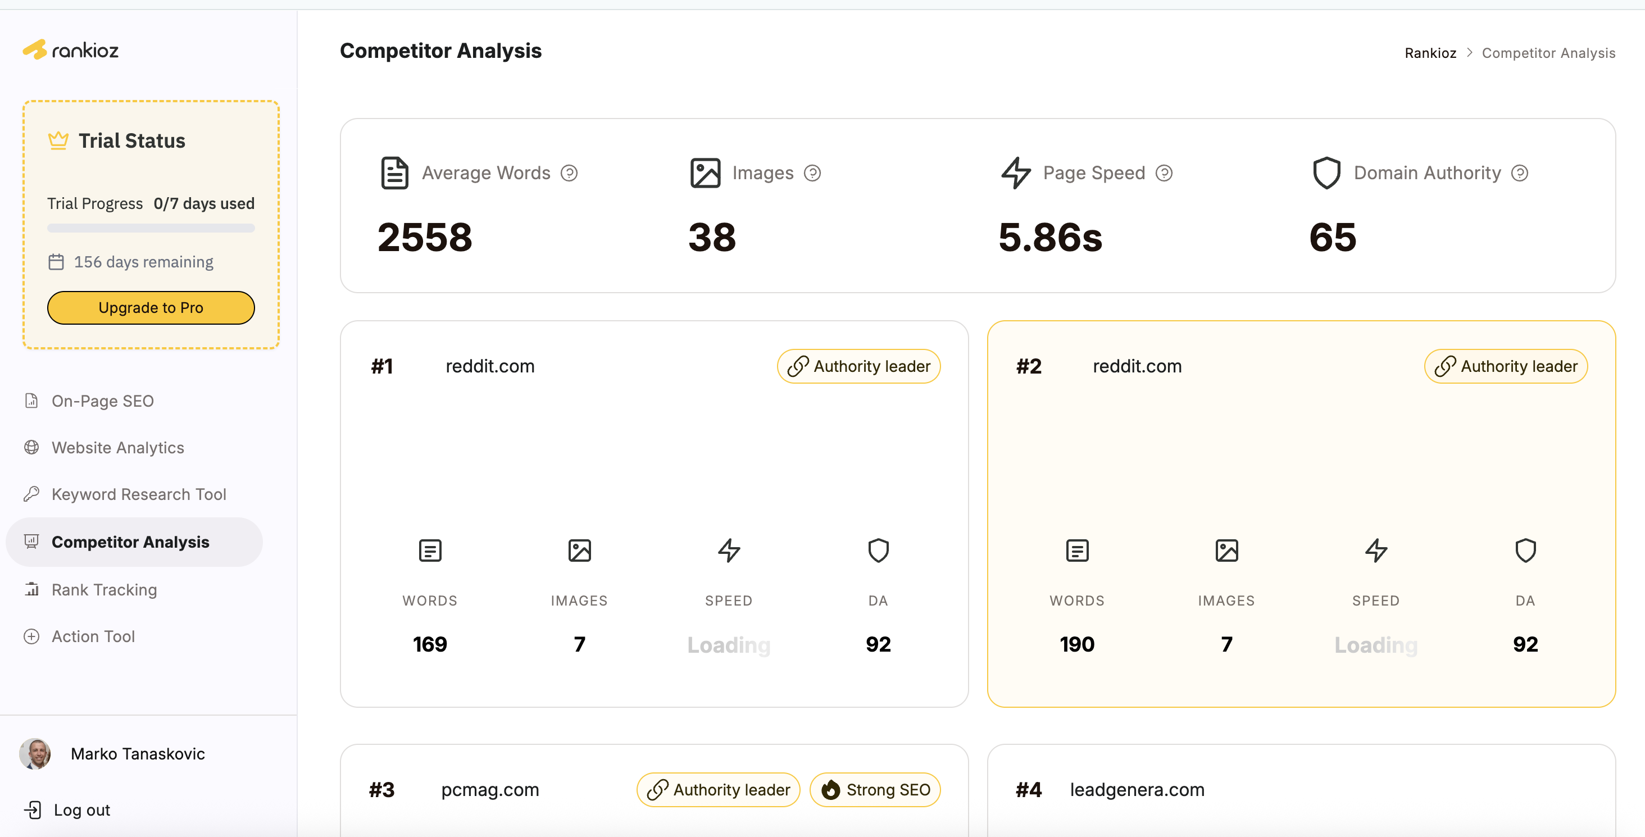
Task: Click the Images icon in card #2
Action: pos(1226,551)
